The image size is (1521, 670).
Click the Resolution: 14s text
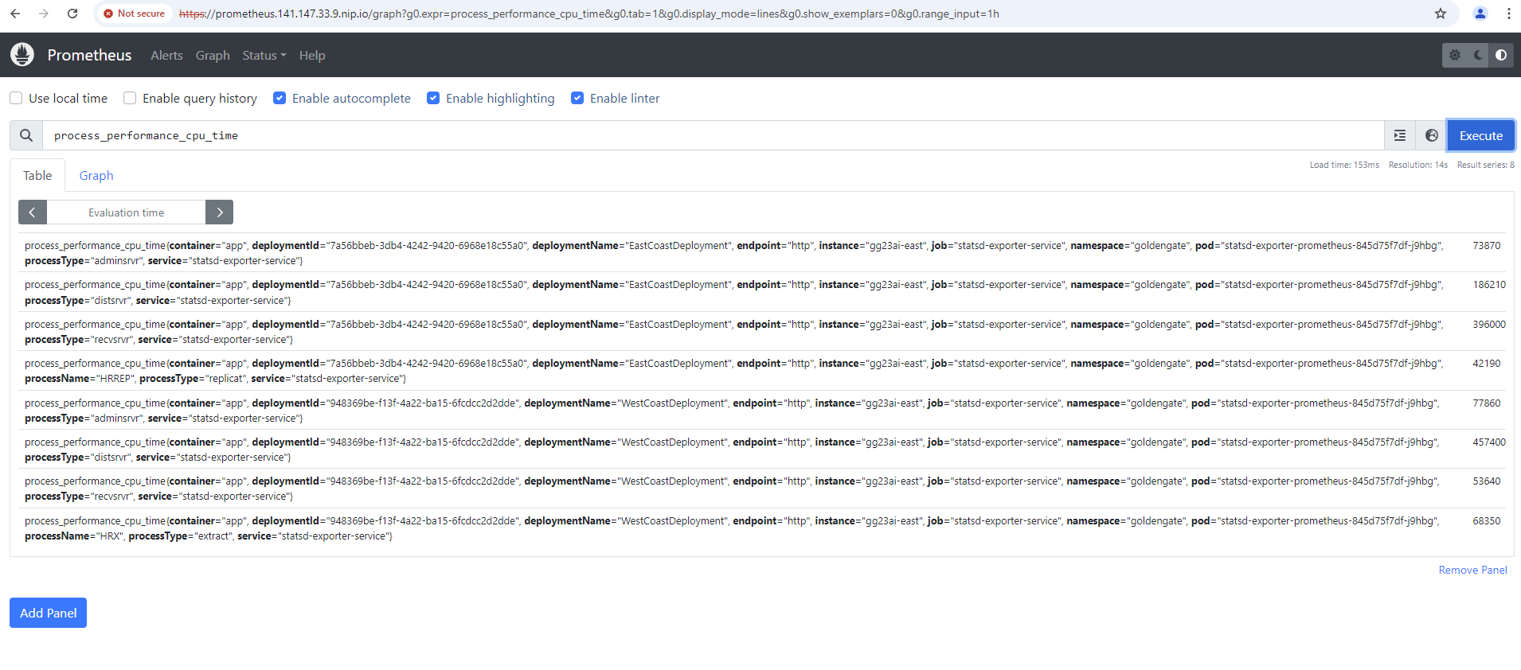coord(1418,165)
